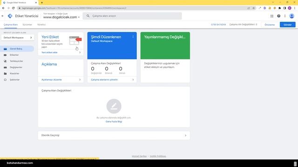Click the purple Chrome profile avatar
The height and width of the screenshot is (167, 298).
pyautogui.click(x=290, y=8)
